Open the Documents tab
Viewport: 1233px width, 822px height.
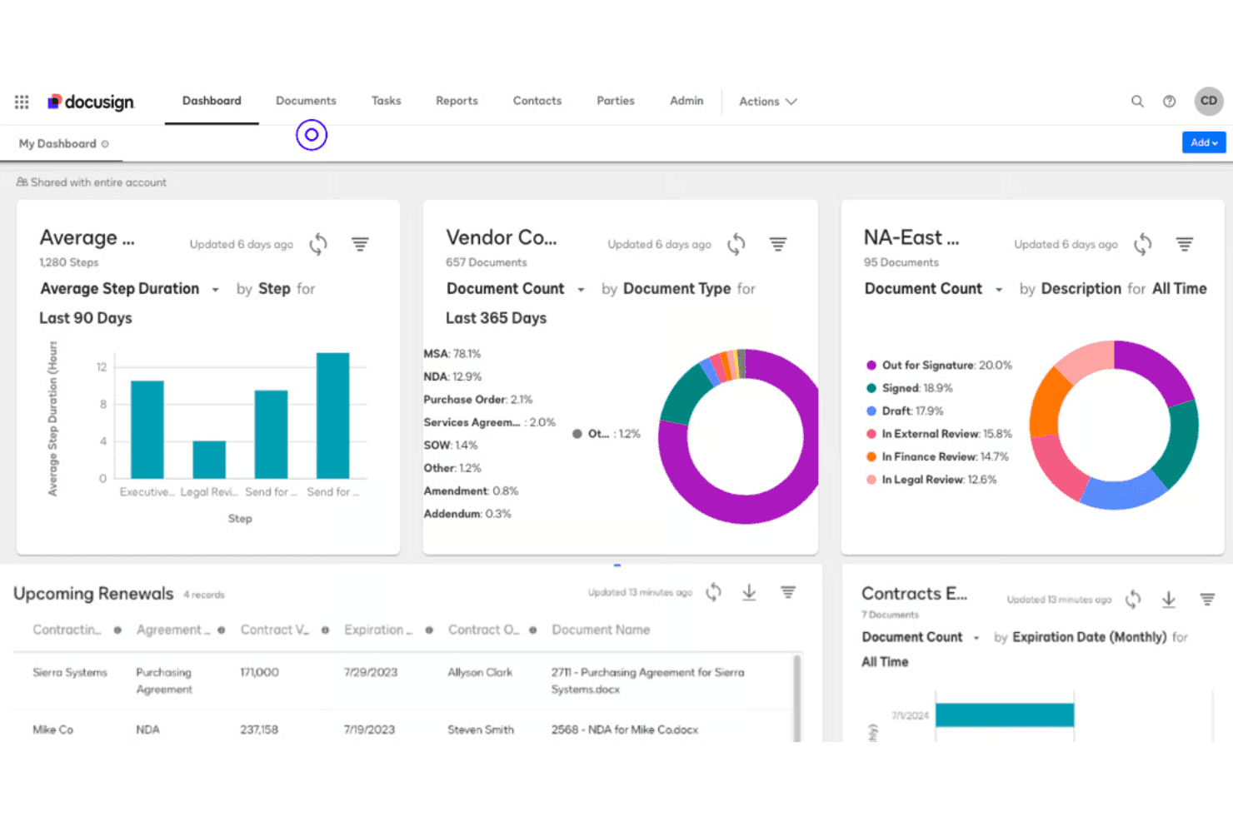click(306, 101)
